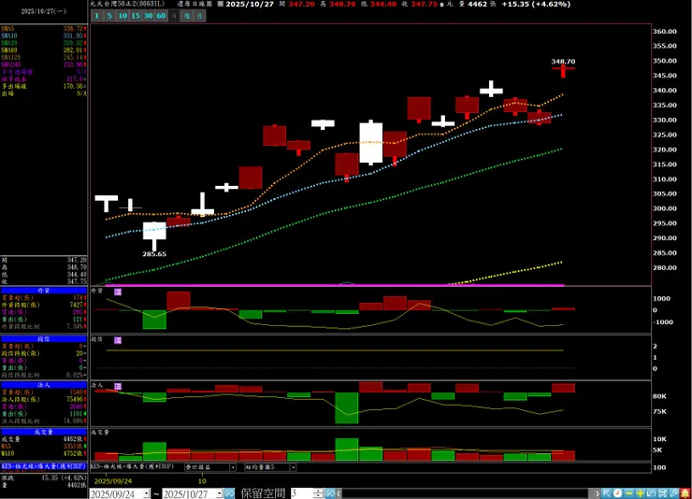The image size is (692, 499).
Task: Open settings icon in 投信 sub-chart
Action: (118, 340)
